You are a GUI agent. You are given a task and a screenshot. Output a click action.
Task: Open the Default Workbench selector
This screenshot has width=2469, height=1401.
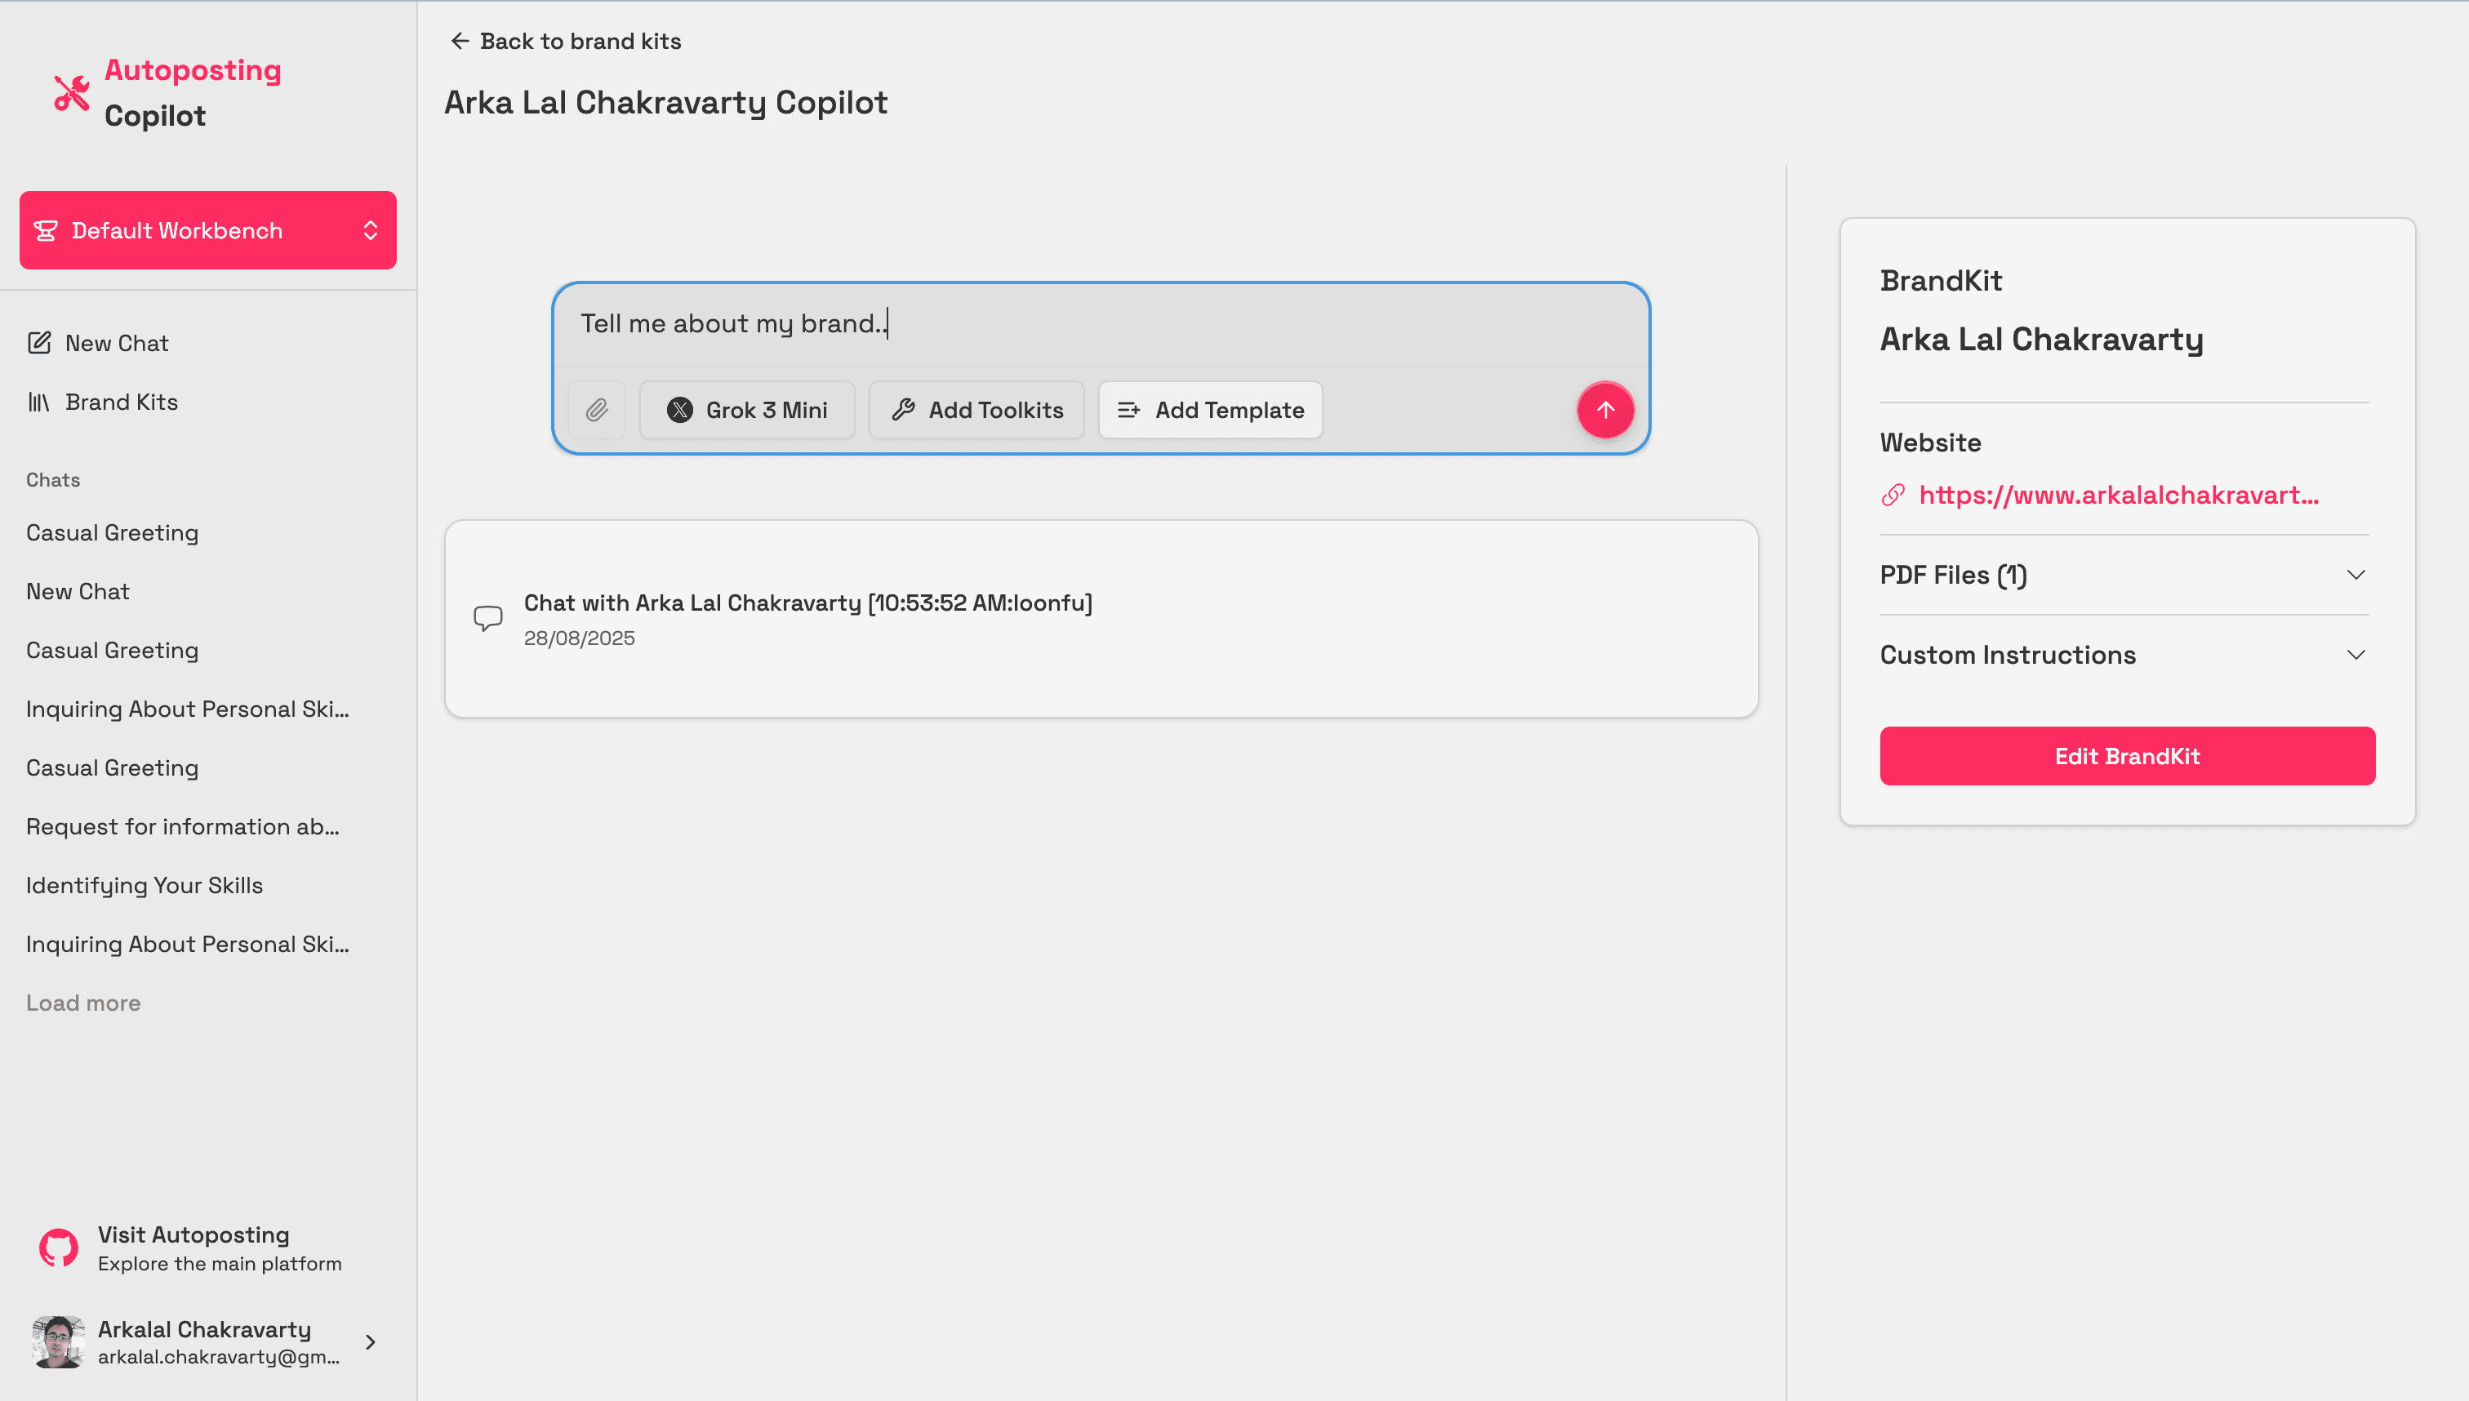[x=208, y=230]
